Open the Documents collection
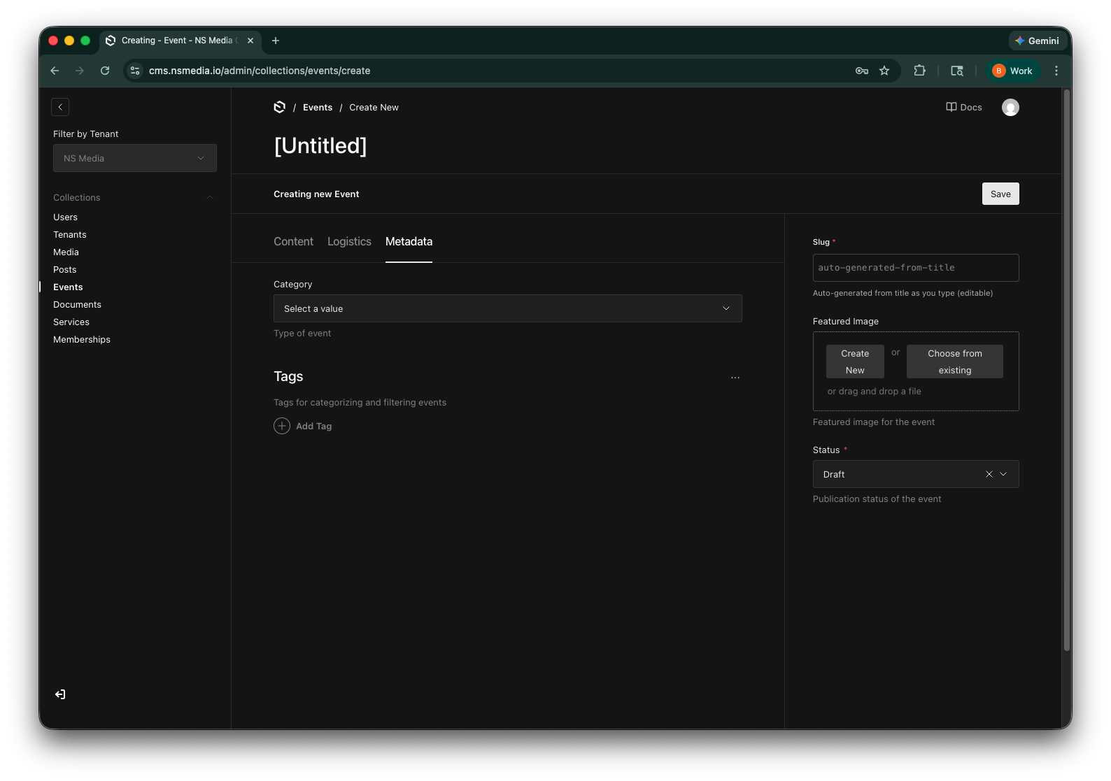1111x781 pixels. (x=77, y=304)
